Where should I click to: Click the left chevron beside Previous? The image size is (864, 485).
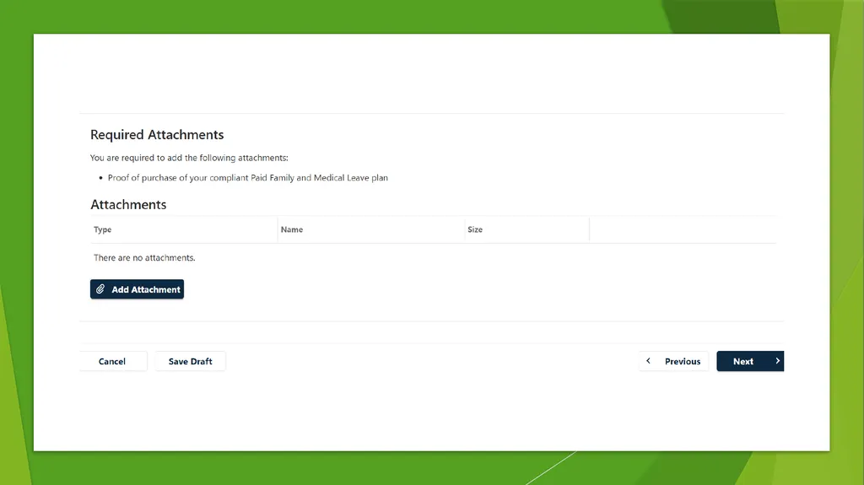(649, 361)
